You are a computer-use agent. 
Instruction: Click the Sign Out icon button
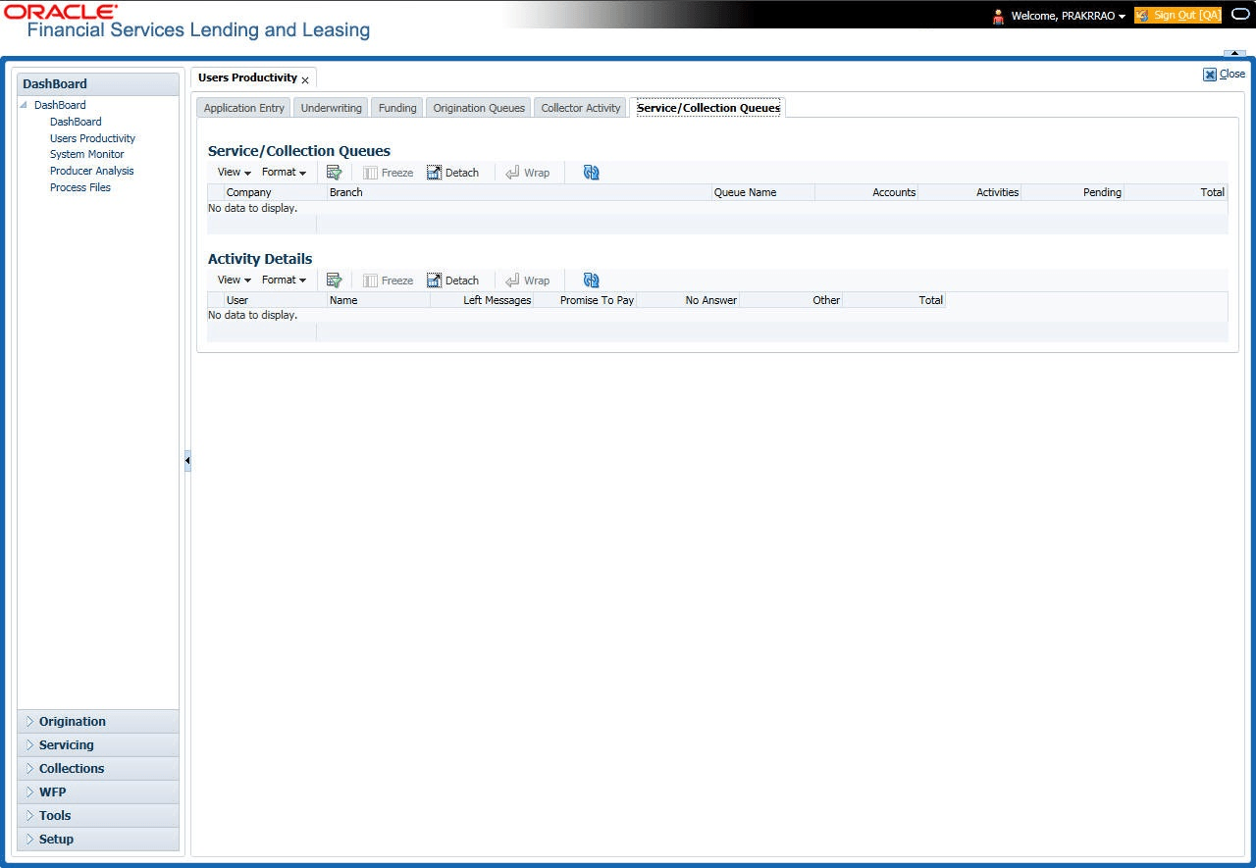(x=1142, y=16)
